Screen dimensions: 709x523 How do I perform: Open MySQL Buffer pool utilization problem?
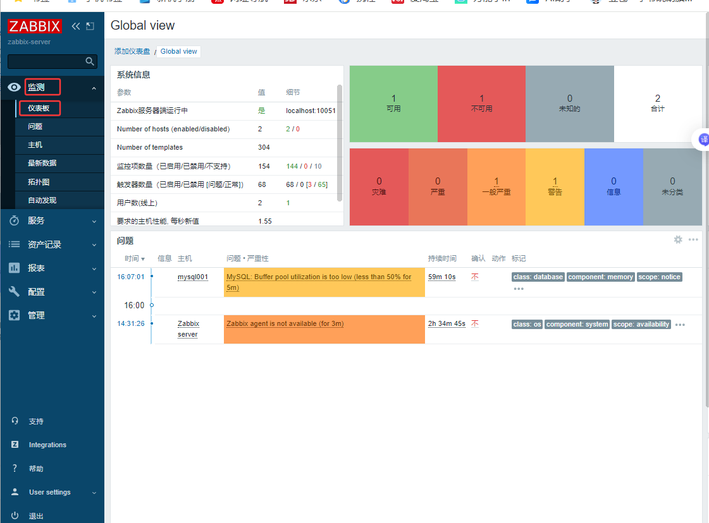point(319,282)
